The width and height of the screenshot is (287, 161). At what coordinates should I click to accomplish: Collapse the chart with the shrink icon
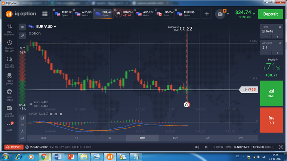pyautogui.click(x=22, y=36)
